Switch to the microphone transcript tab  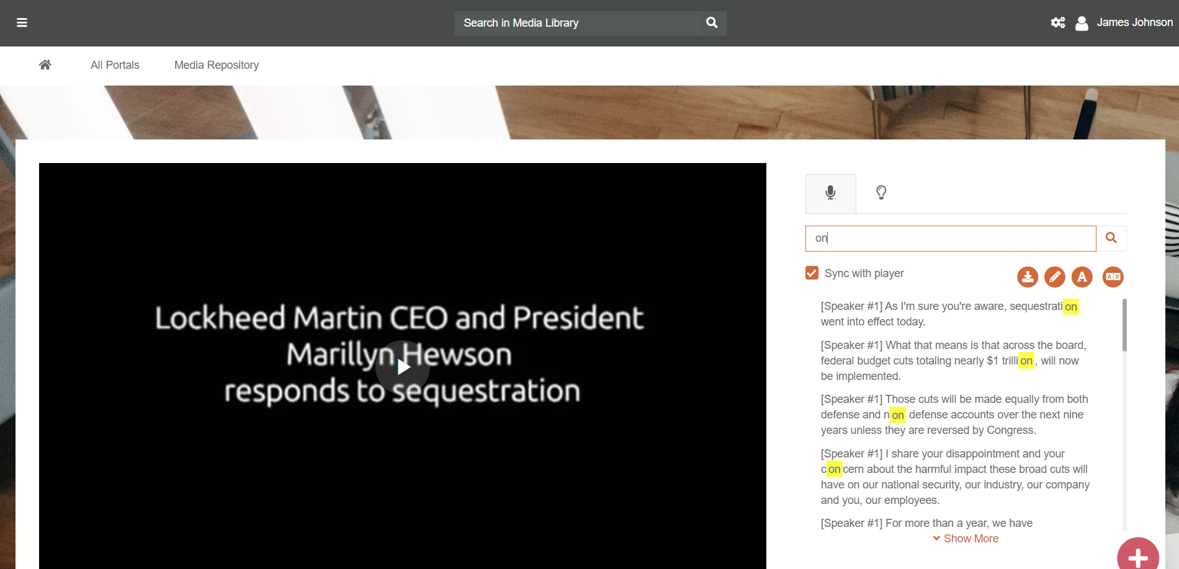pyautogui.click(x=830, y=193)
